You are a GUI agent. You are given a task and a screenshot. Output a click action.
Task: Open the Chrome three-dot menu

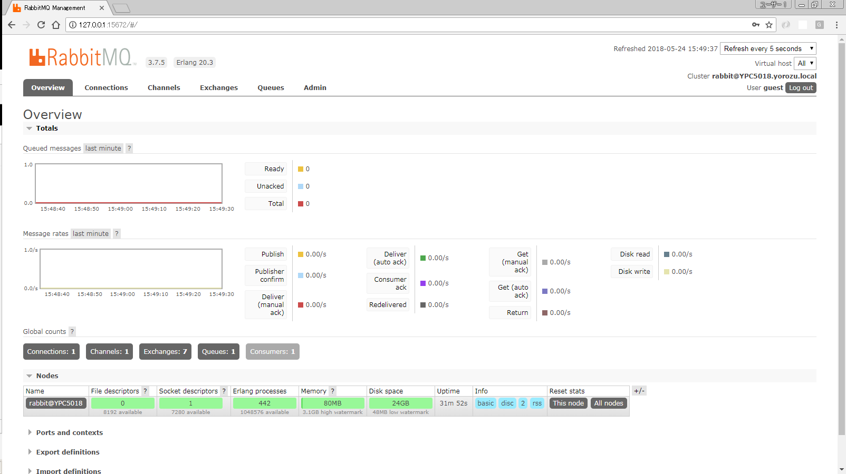pos(837,25)
